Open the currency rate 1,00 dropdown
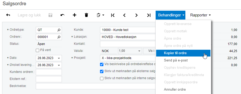 (x=139, y=51)
